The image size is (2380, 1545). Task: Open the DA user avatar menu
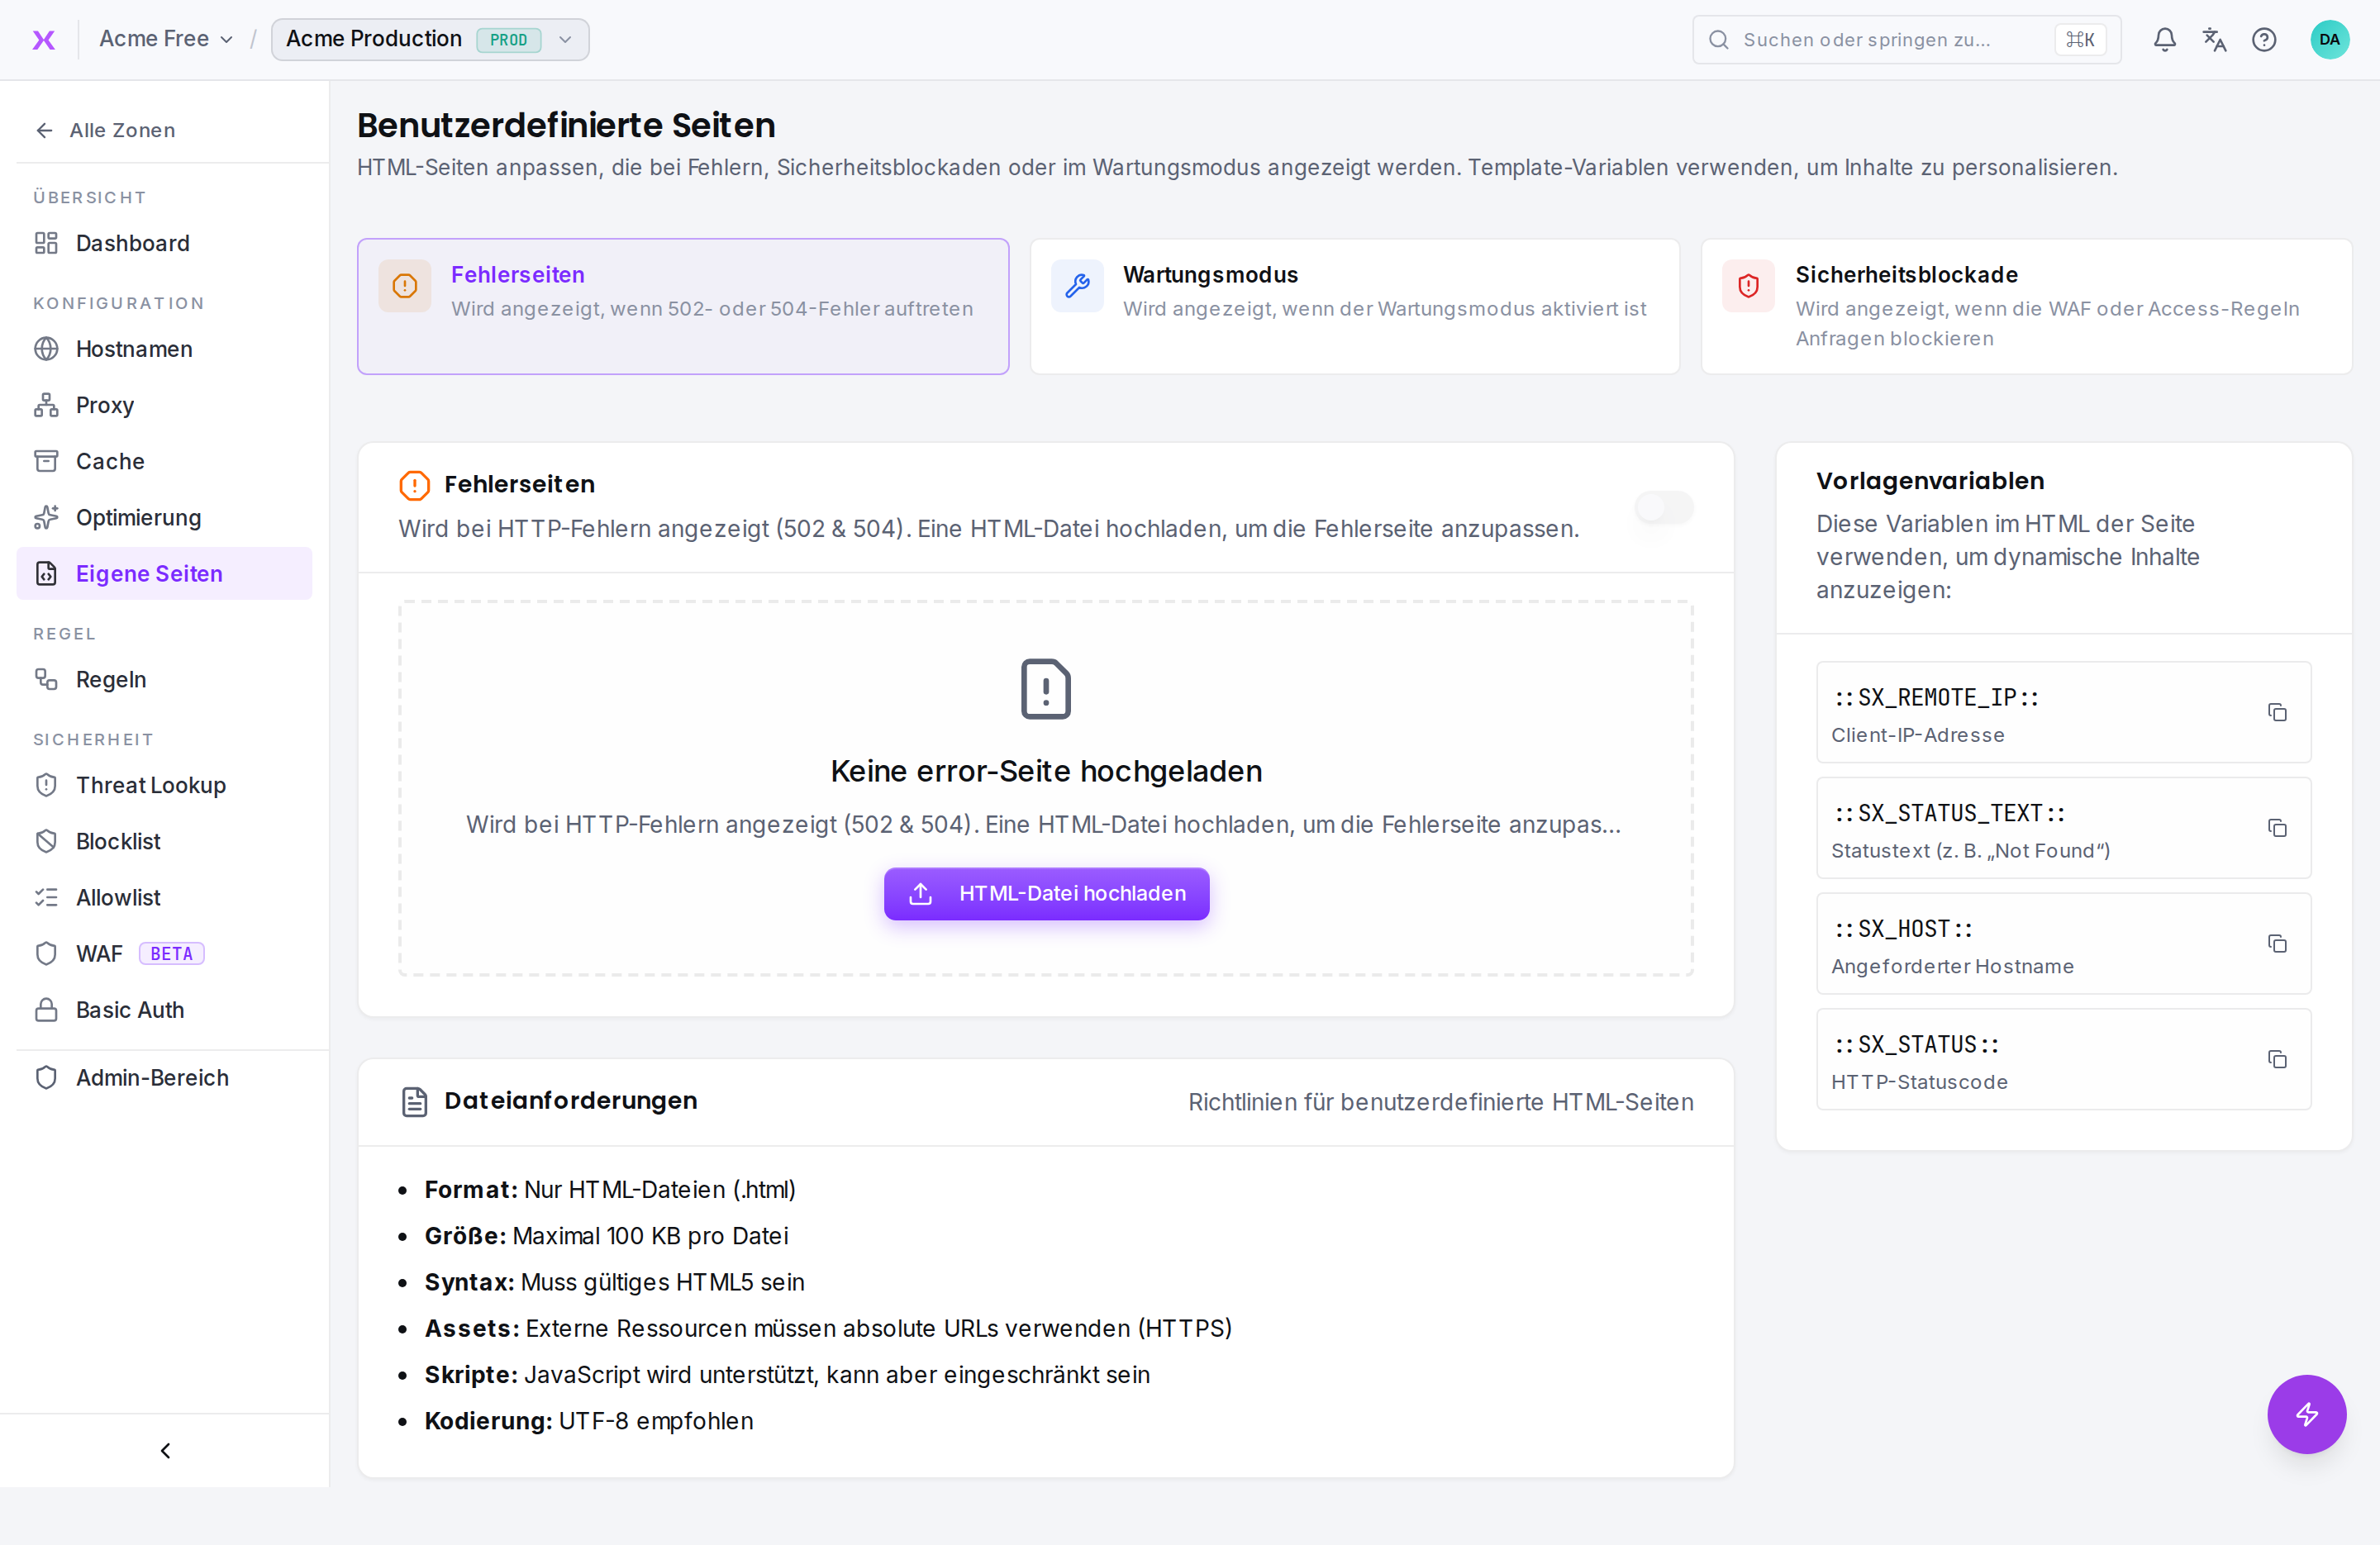coord(2329,40)
